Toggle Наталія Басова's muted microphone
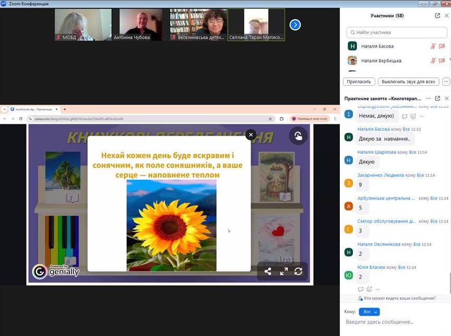Viewport: 451px width, 336px height. 433,46
